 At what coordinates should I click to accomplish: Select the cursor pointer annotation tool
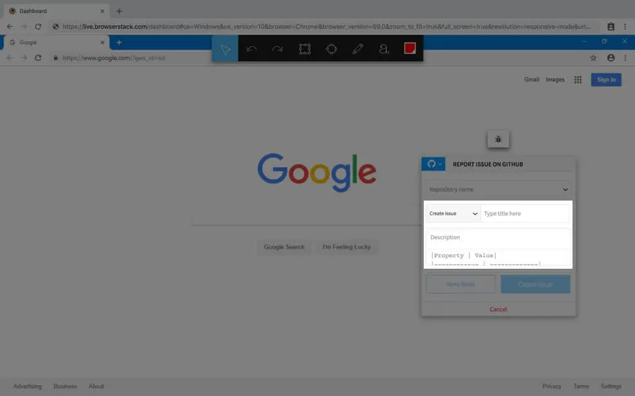(225, 48)
